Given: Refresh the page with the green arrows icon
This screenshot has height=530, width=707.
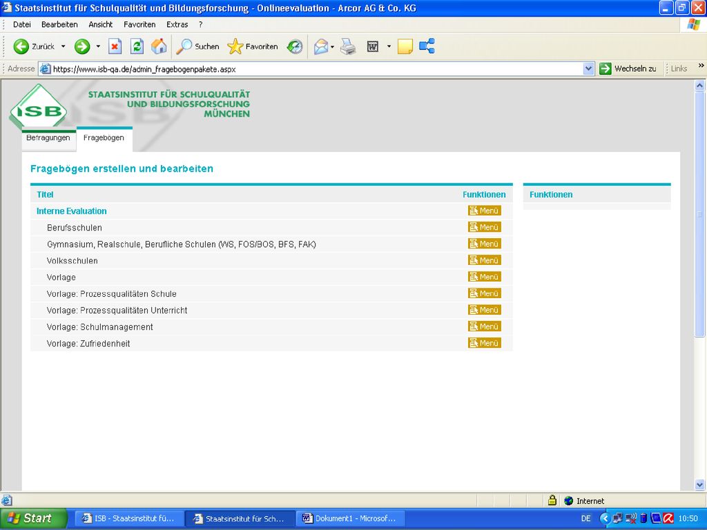Looking at the screenshot, I should point(137,46).
